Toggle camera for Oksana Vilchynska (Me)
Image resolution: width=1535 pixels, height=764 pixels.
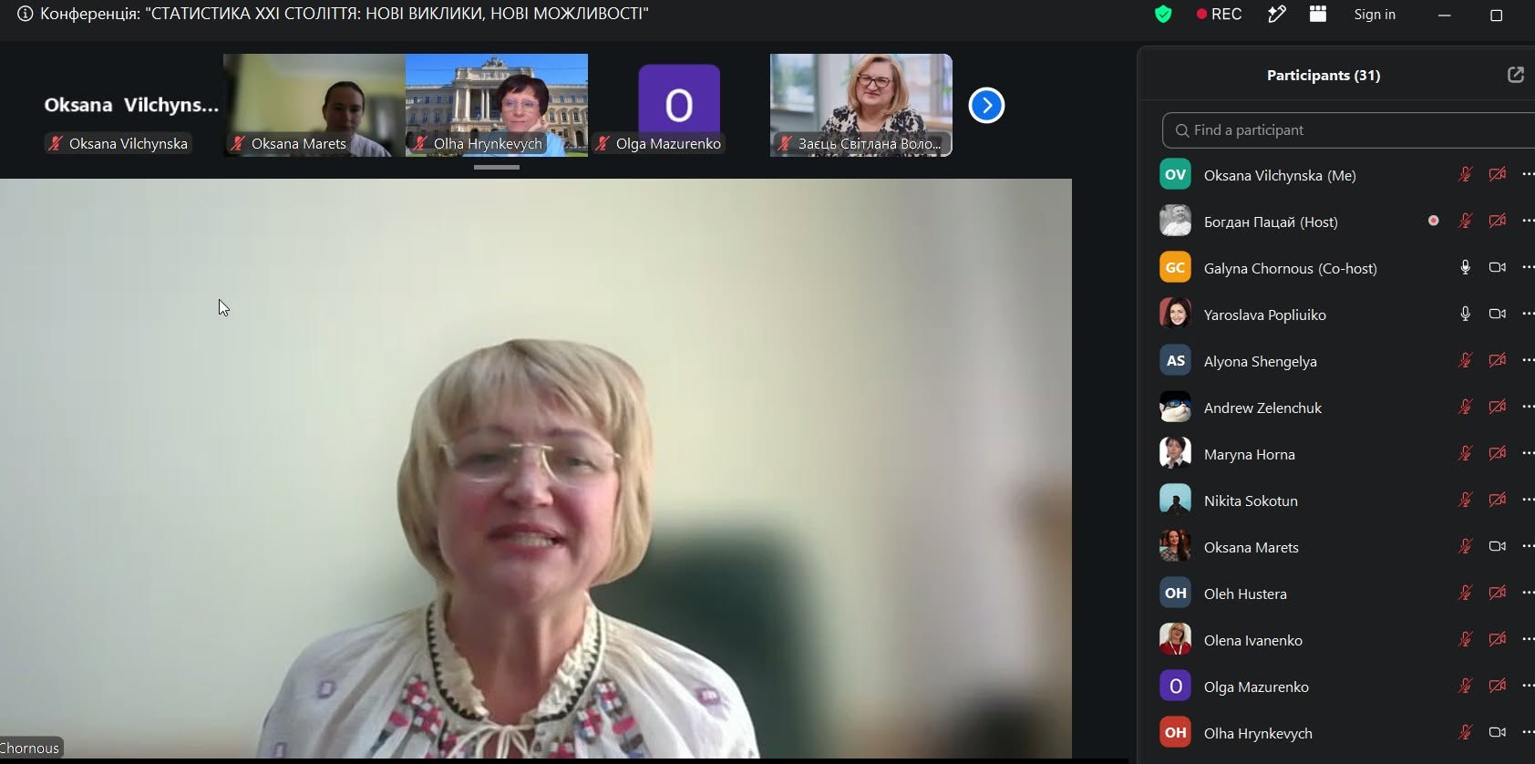[x=1498, y=174]
